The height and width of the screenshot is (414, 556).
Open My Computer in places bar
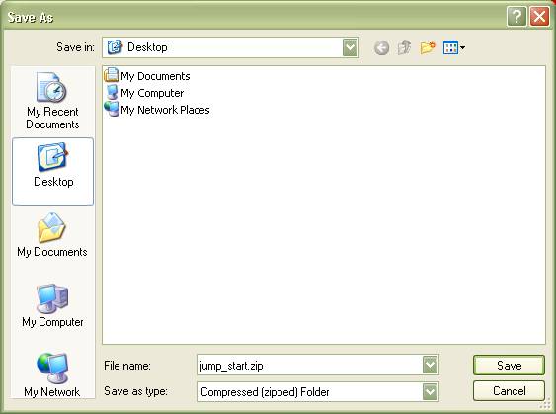(x=52, y=305)
